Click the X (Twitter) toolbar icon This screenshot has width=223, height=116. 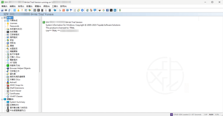(111, 10)
